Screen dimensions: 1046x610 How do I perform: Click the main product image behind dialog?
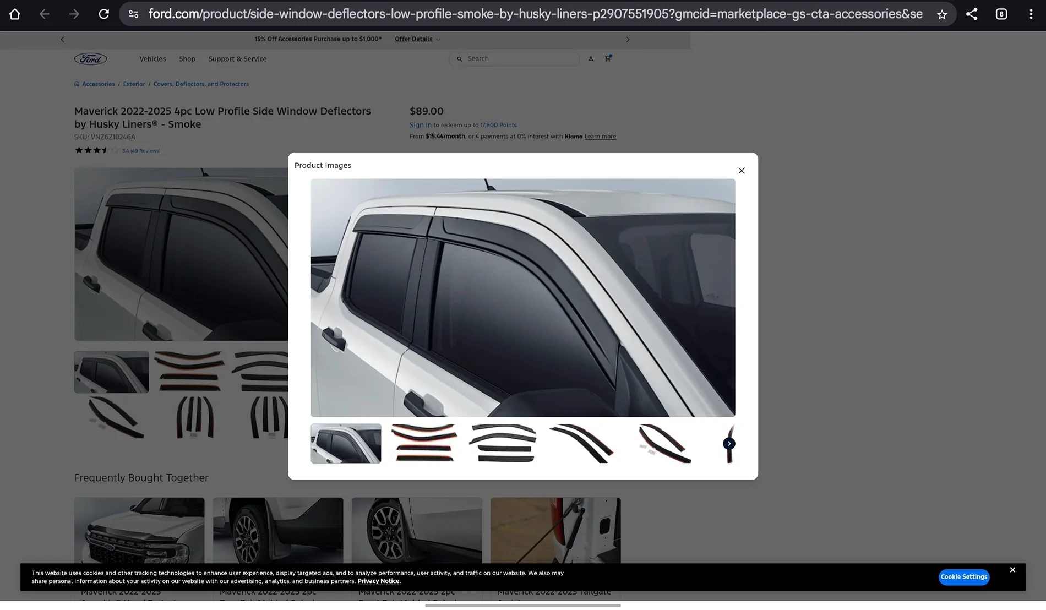181,254
